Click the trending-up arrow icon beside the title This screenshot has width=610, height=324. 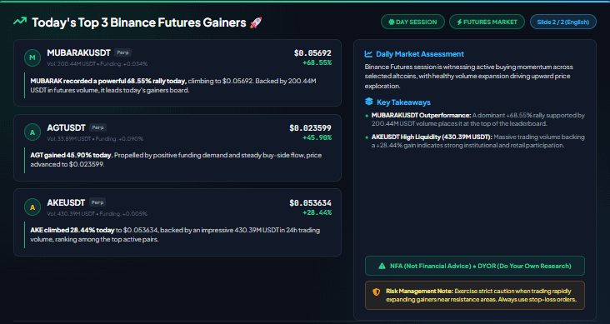point(20,21)
